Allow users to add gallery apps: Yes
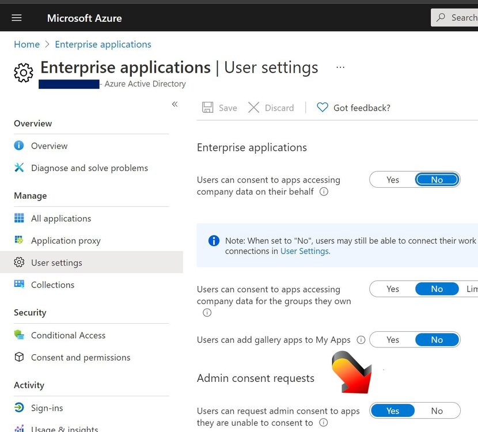 pos(393,340)
